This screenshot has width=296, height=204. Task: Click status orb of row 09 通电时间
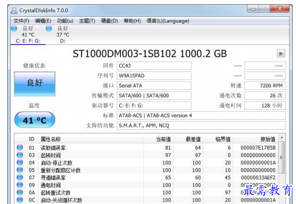point(20,185)
